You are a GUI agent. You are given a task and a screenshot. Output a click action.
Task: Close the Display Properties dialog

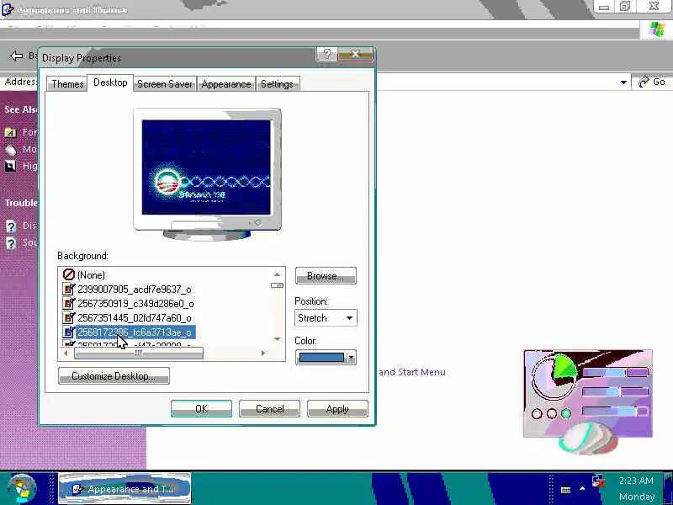[355, 54]
